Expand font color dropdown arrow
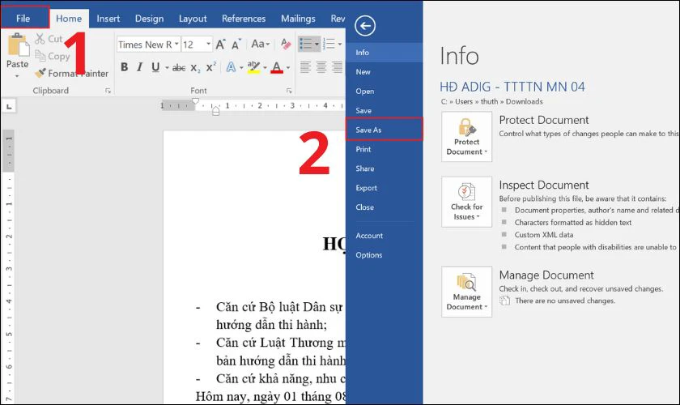The image size is (680, 405). click(288, 68)
